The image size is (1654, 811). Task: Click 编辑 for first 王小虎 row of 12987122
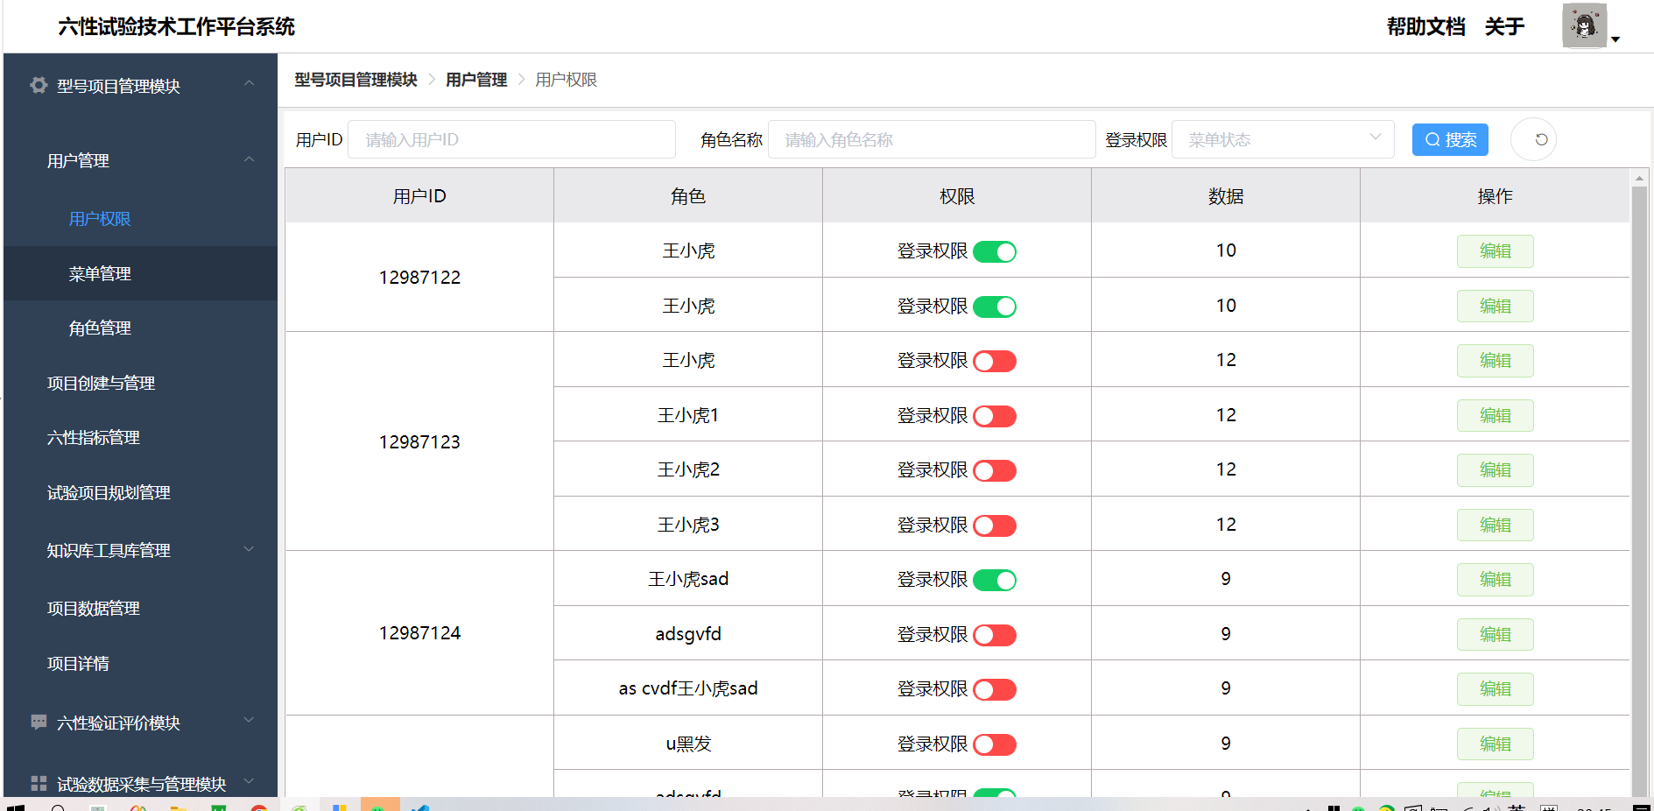[1495, 251]
